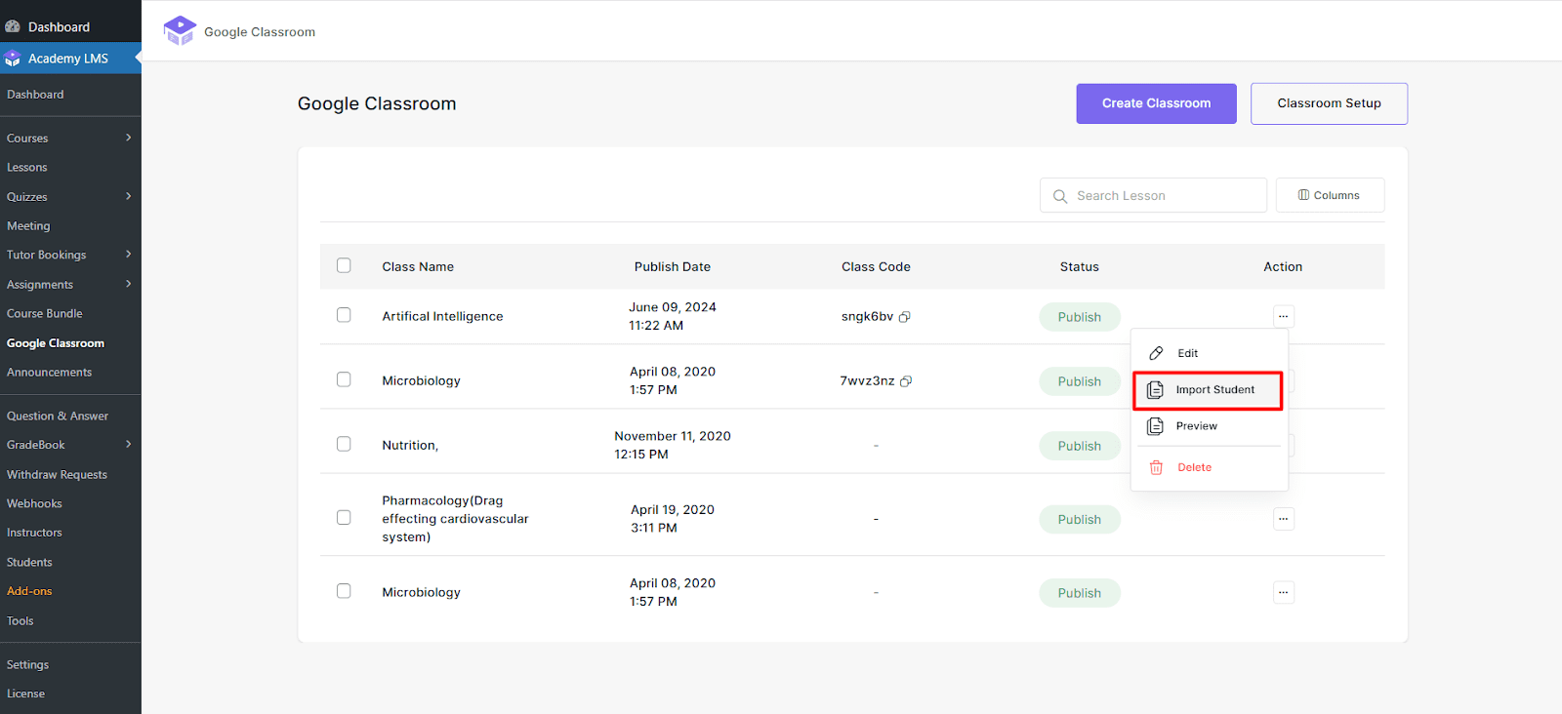Click the trash icon for Delete
The width and height of the screenshot is (1562, 714).
[1156, 468]
